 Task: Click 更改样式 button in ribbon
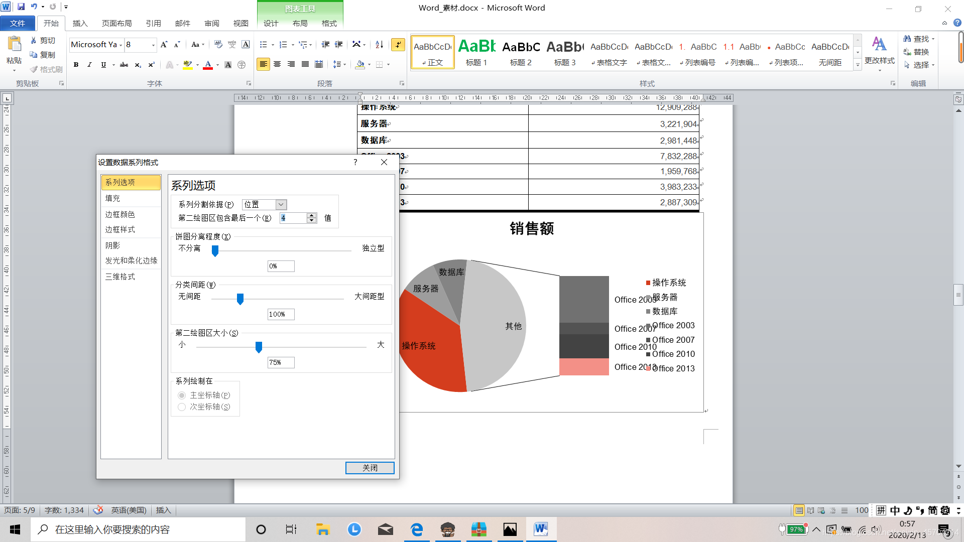tap(879, 50)
